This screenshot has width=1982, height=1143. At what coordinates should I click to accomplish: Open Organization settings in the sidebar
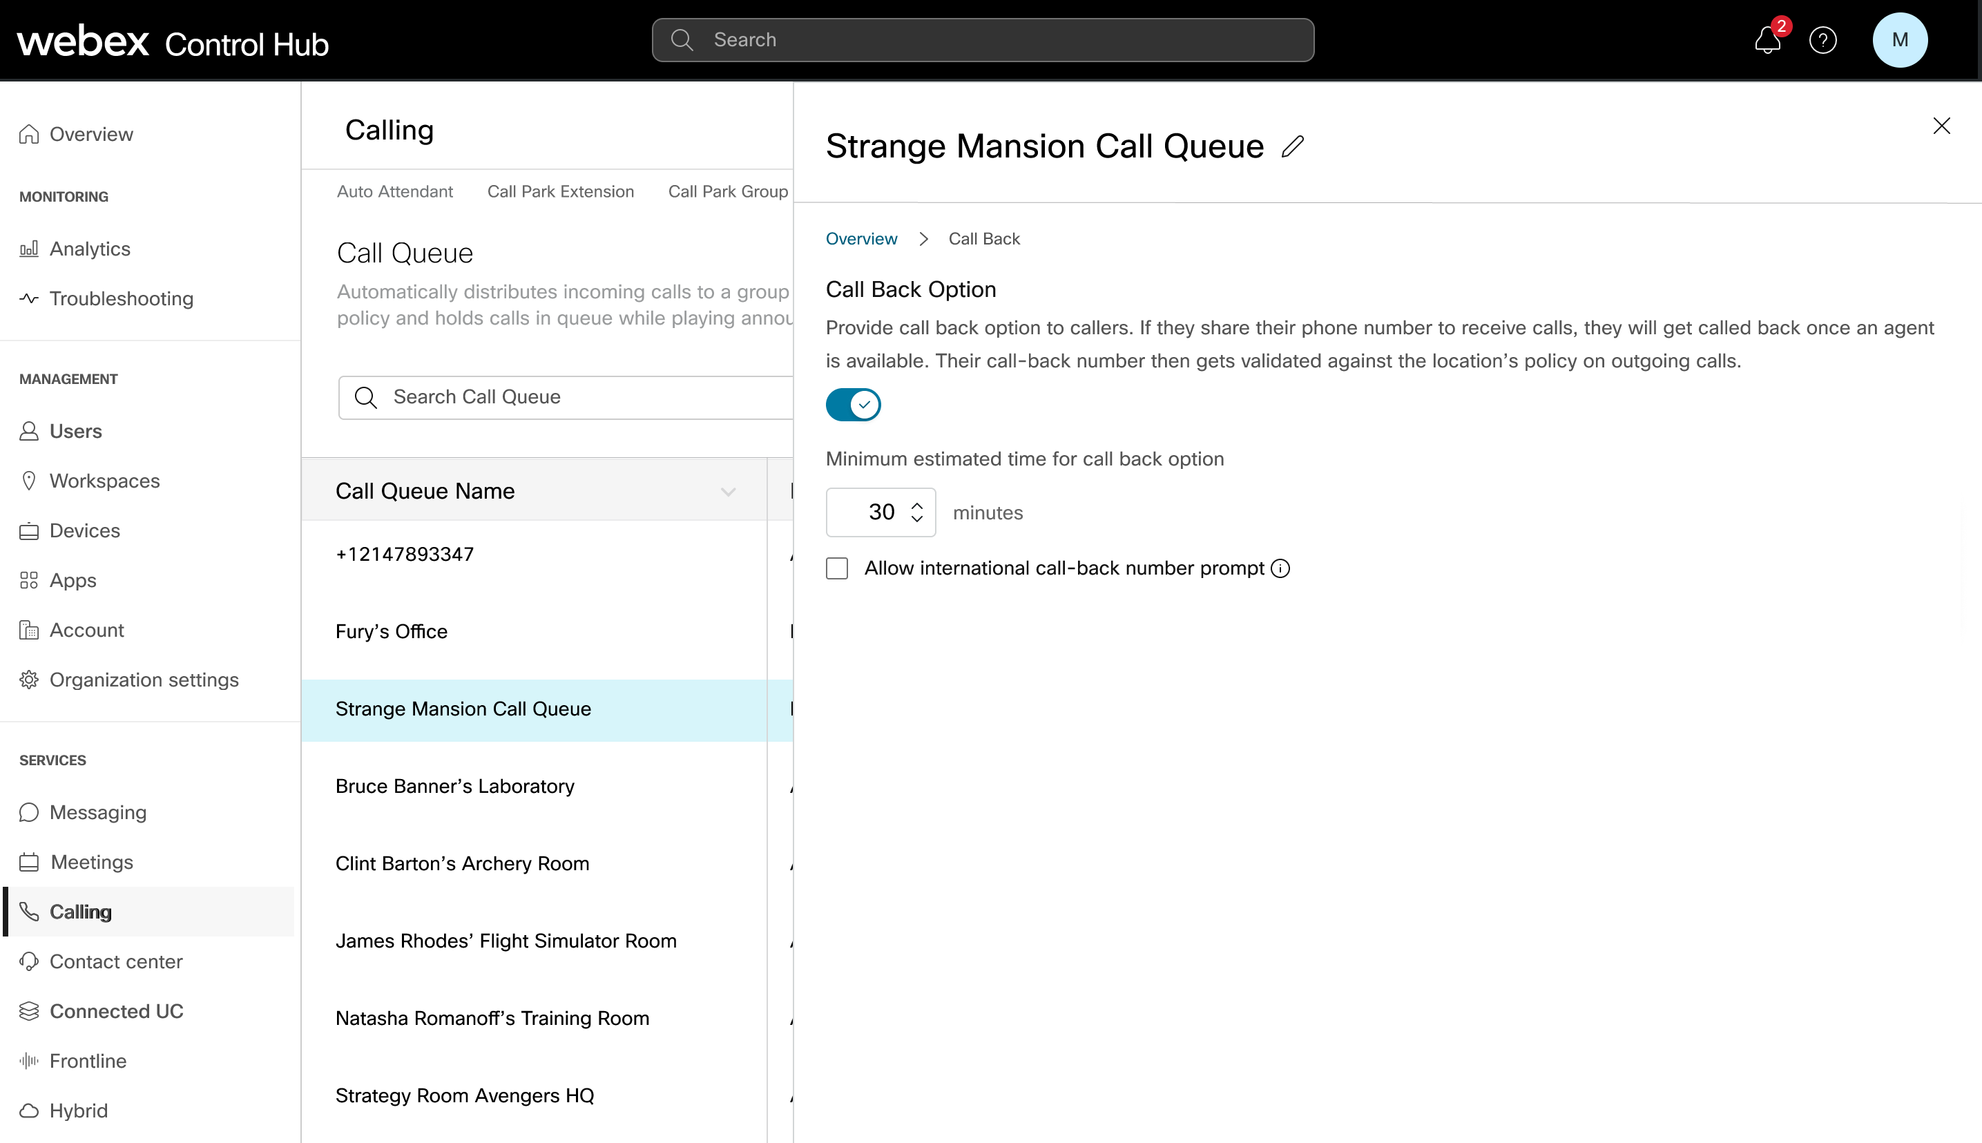coord(144,680)
